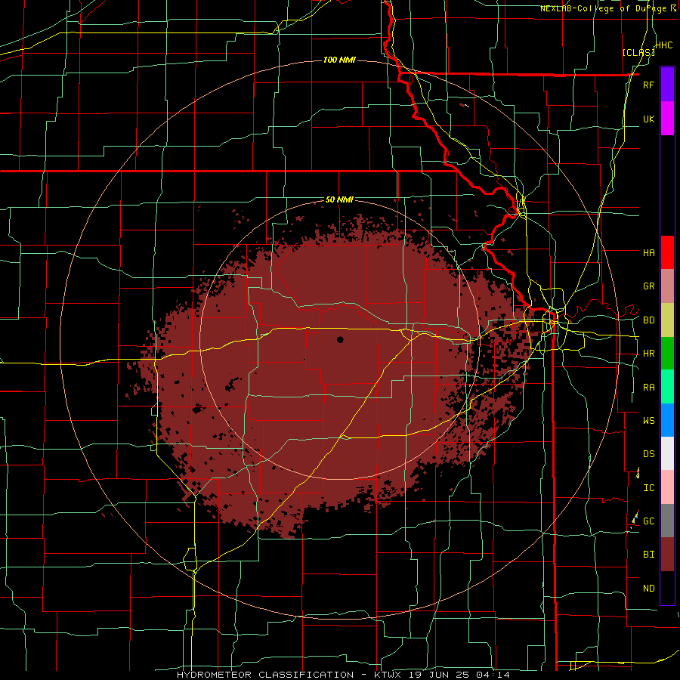680x680 pixels.
Task: Select the GR pink-brown legend swatch
Action: 667,286
